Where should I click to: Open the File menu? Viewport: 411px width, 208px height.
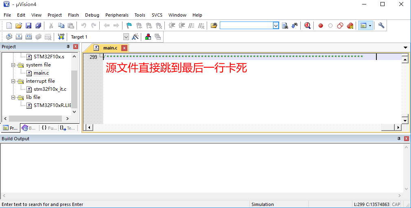tap(7, 15)
